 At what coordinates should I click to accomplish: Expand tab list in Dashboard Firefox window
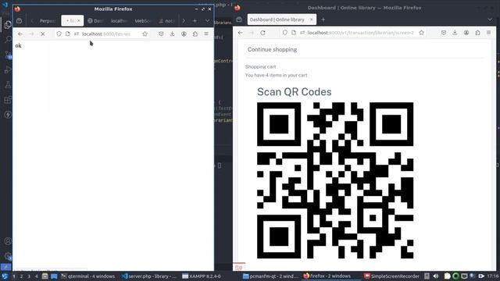490,20
